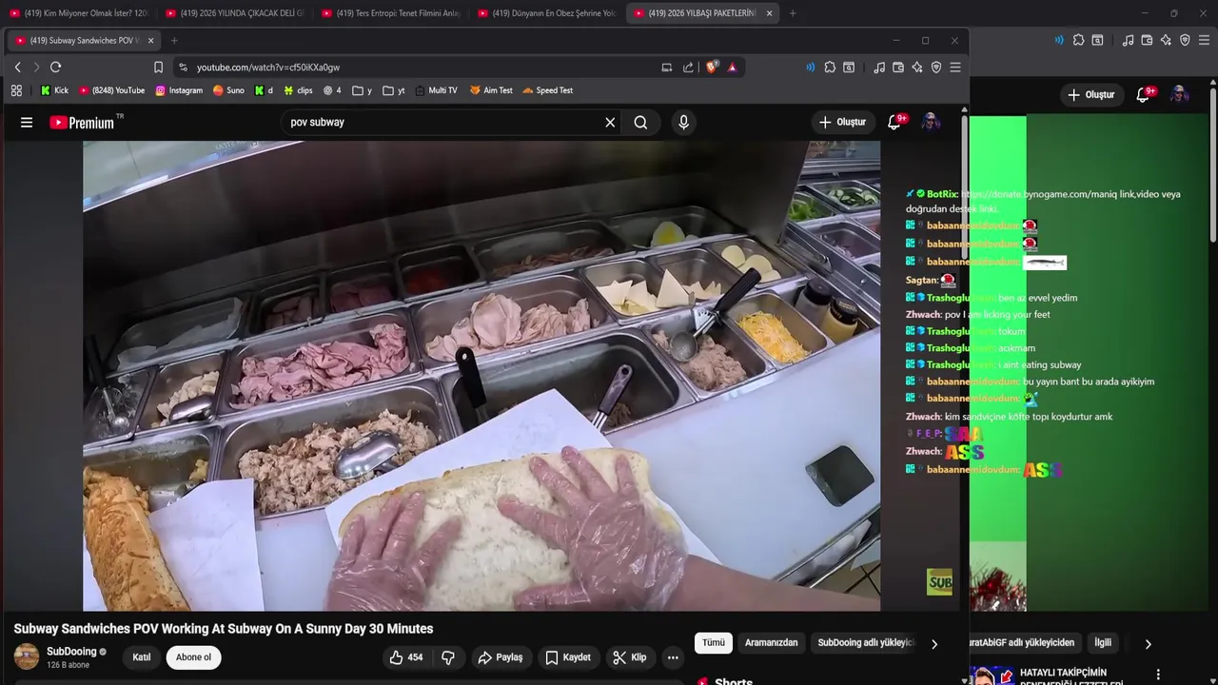Image resolution: width=1218 pixels, height=685 pixels.
Task: Open the 'Kim Milyoner Olmak İster' background tab
Action: pos(79,13)
